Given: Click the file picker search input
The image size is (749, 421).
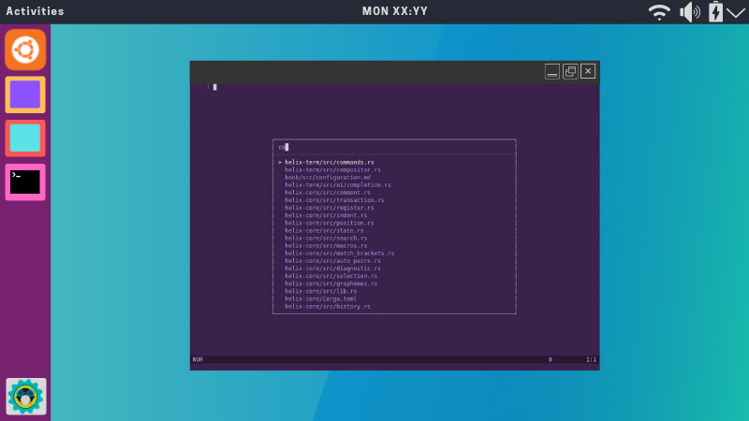Looking at the screenshot, I should [x=394, y=147].
